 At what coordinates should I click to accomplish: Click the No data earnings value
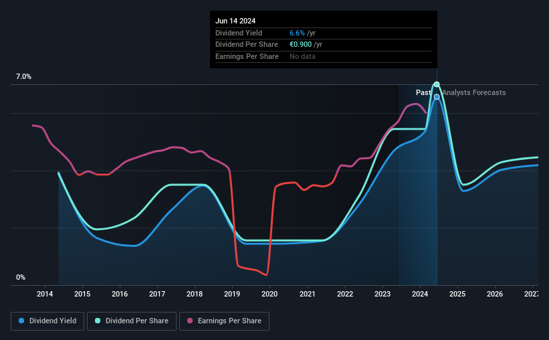coord(302,56)
